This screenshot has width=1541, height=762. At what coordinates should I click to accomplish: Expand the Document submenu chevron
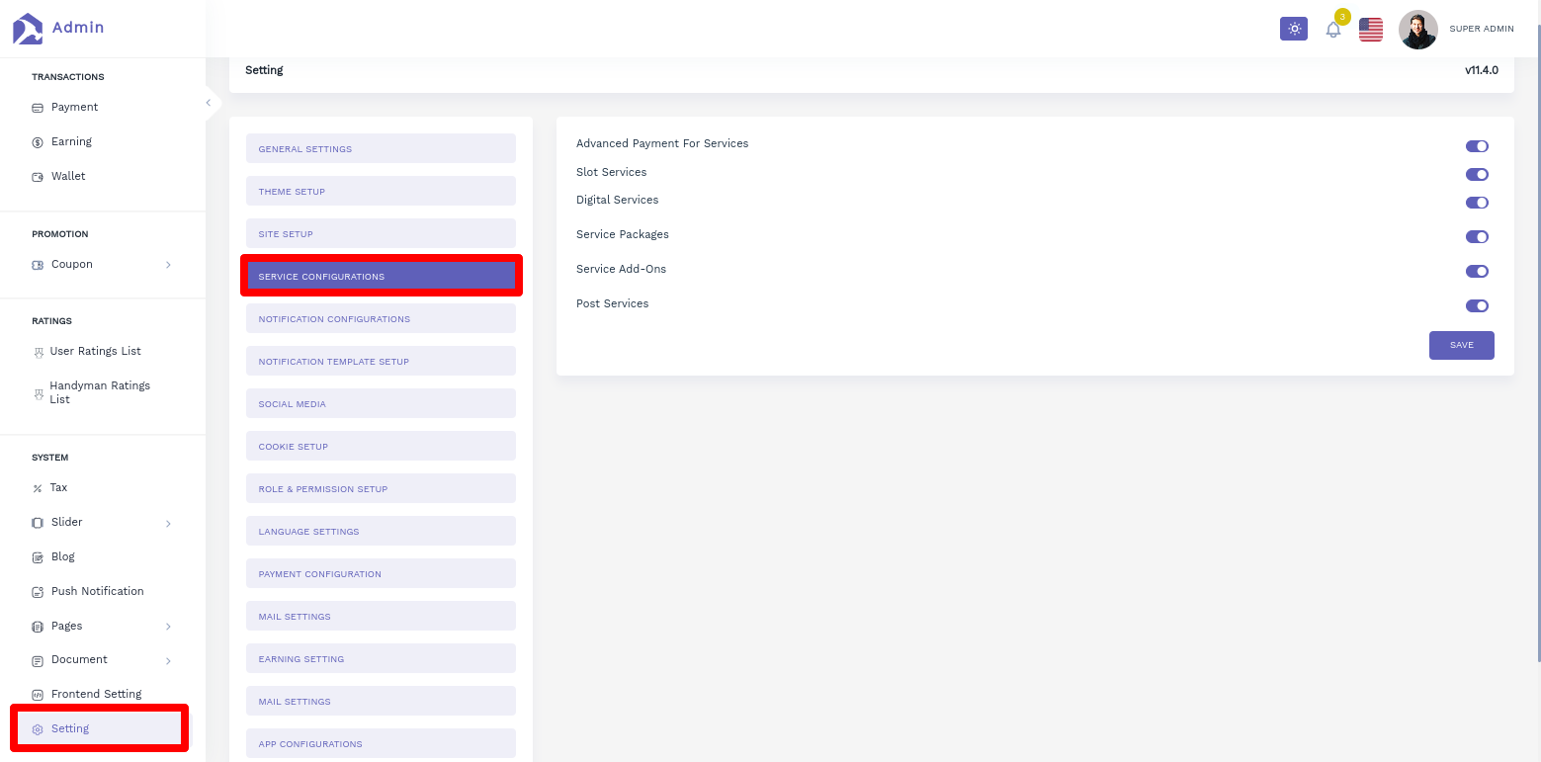168,660
